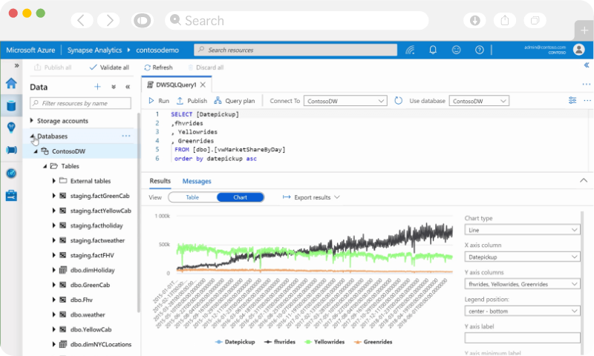Open the Legend position dropdown

pyautogui.click(x=522, y=311)
